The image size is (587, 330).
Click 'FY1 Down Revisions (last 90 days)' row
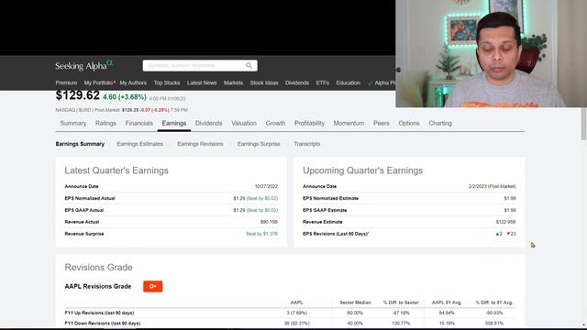[x=290, y=324]
